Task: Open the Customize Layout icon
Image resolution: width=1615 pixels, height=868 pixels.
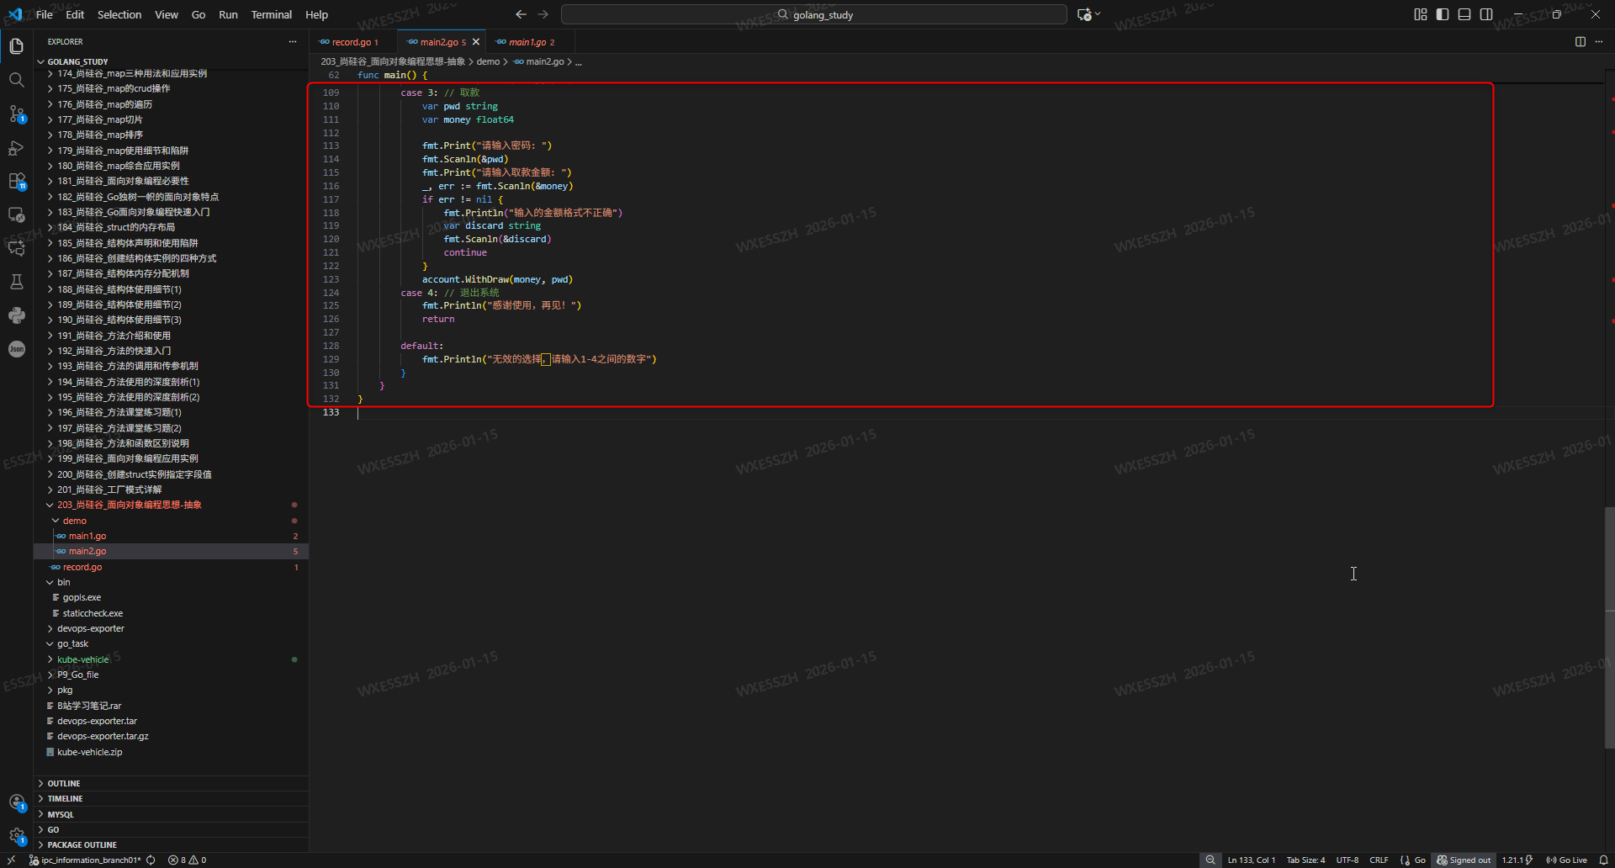Action: [1421, 14]
